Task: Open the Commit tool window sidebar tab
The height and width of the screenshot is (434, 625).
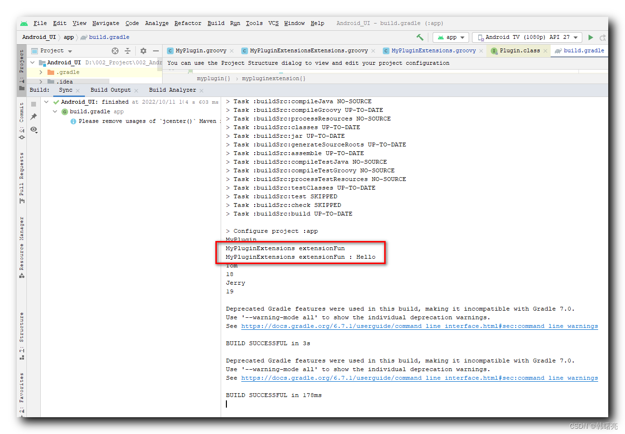Action: [22, 121]
